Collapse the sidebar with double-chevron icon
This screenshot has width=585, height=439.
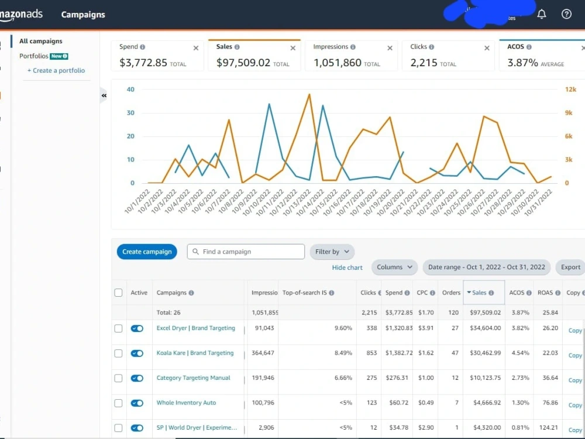[104, 95]
